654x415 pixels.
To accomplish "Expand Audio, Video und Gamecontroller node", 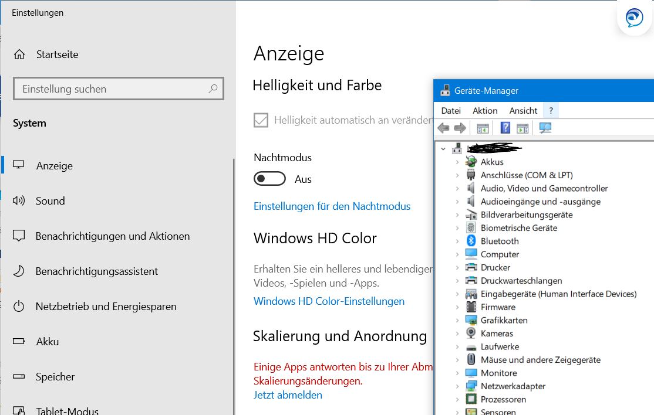I will pos(457,188).
